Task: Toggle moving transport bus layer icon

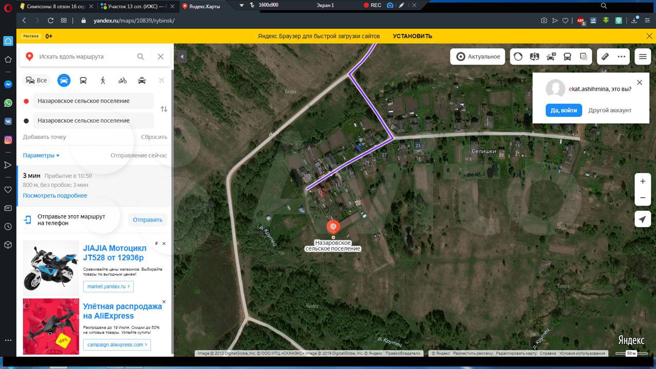Action: 567,56
